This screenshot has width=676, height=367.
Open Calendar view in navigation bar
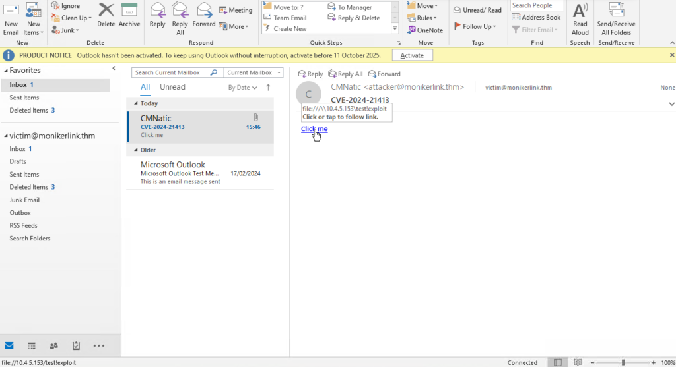pyautogui.click(x=31, y=345)
